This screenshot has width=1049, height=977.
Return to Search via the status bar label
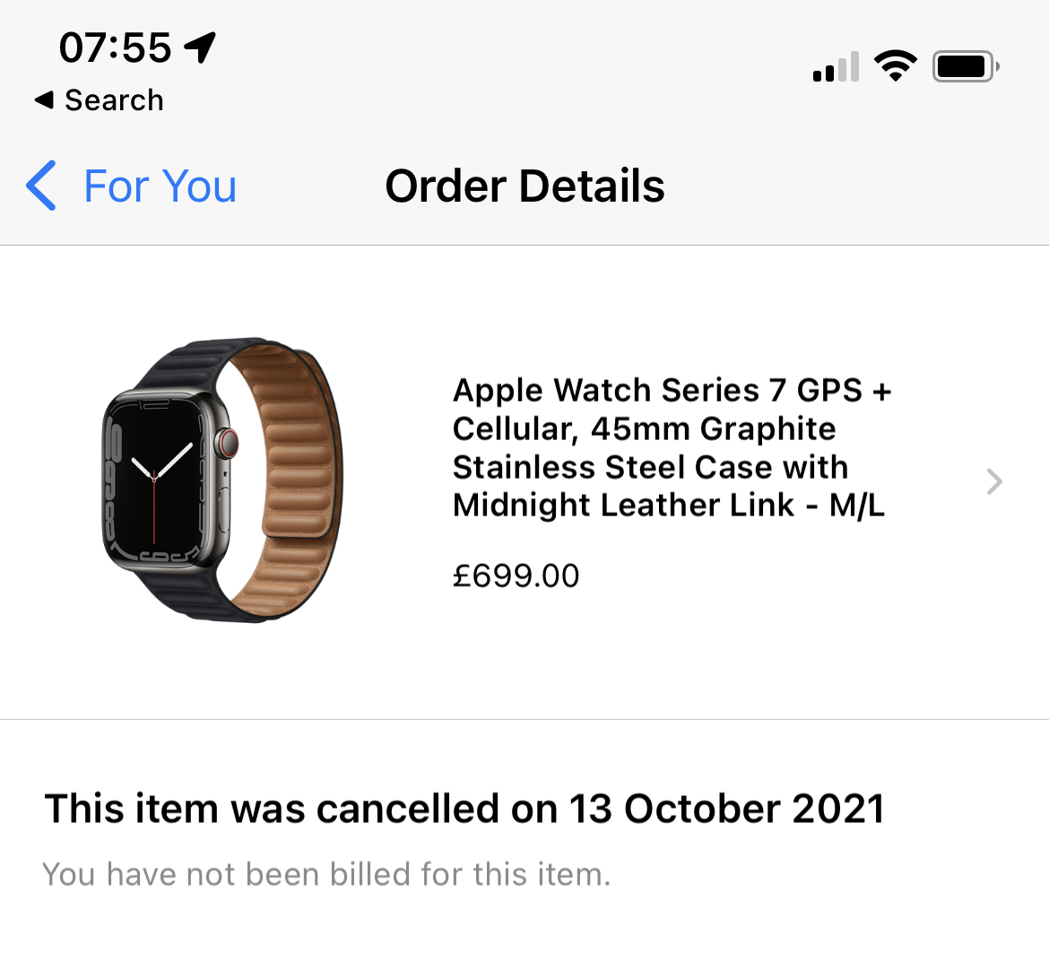click(x=114, y=100)
